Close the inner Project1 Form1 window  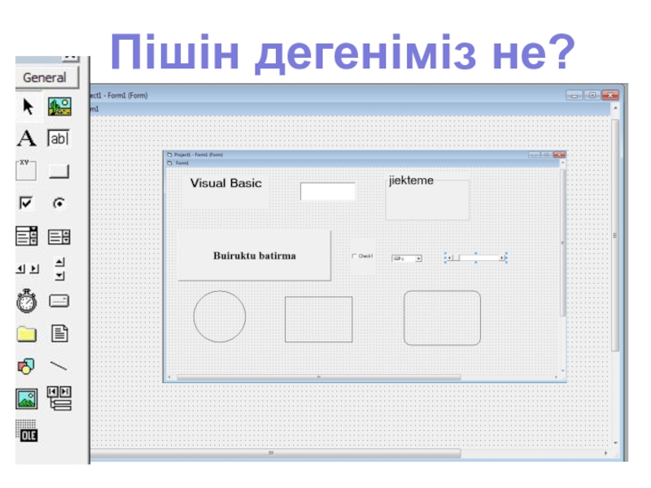coord(559,155)
